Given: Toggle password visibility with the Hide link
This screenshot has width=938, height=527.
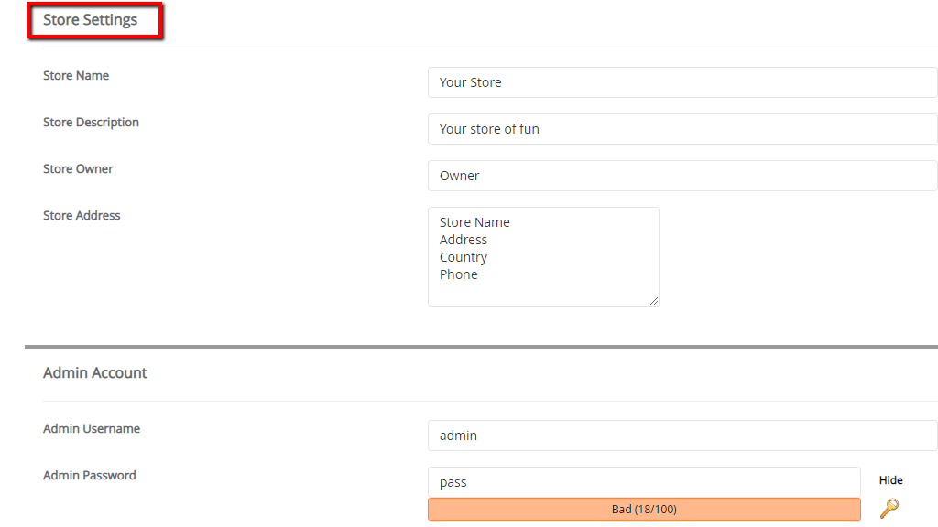Looking at the screenshot, I should pos(890,479).
